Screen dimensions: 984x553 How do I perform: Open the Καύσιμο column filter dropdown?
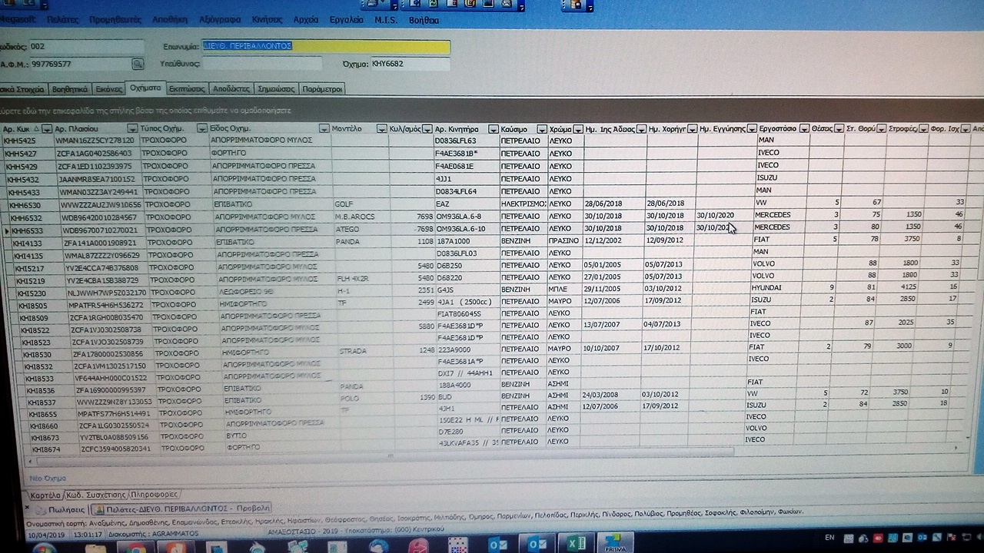541,129
